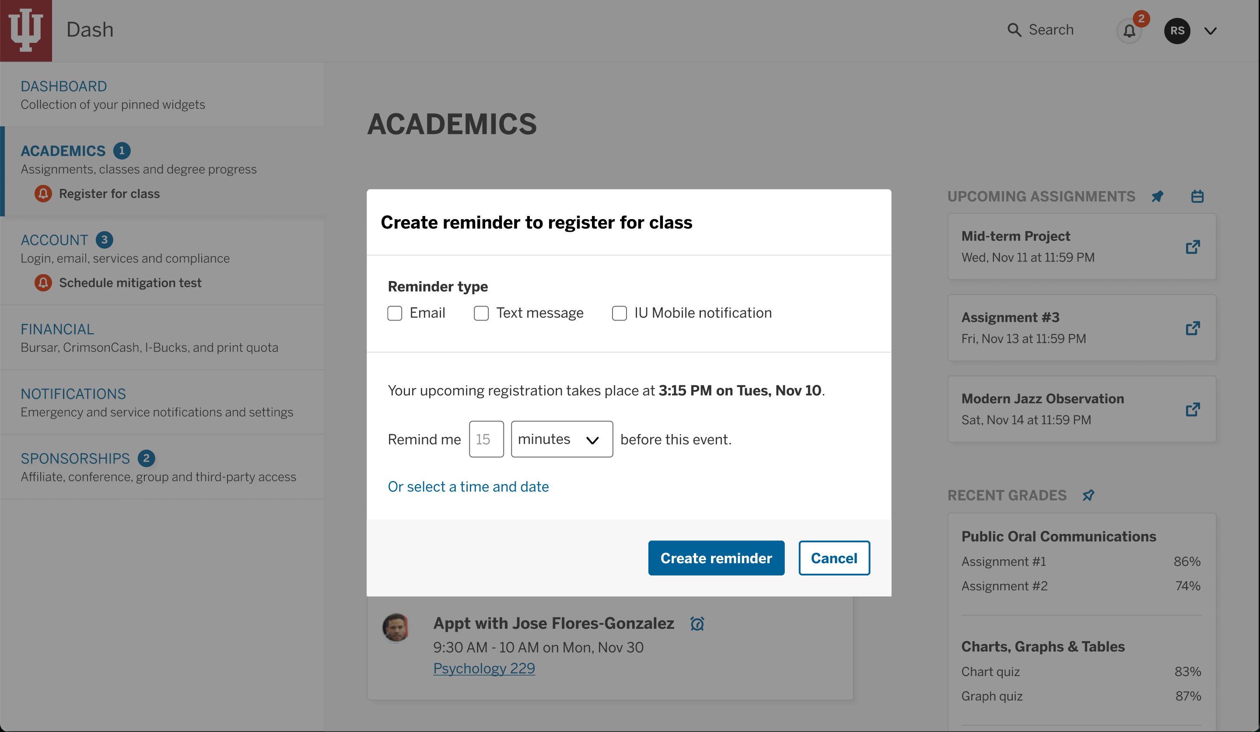Enable the Text message checkbox
This screenshot has width=1260, height=732.
(482, 313)
